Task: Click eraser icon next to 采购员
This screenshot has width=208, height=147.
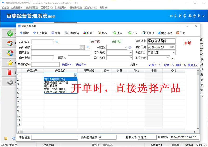Action: tap(130, 47)
